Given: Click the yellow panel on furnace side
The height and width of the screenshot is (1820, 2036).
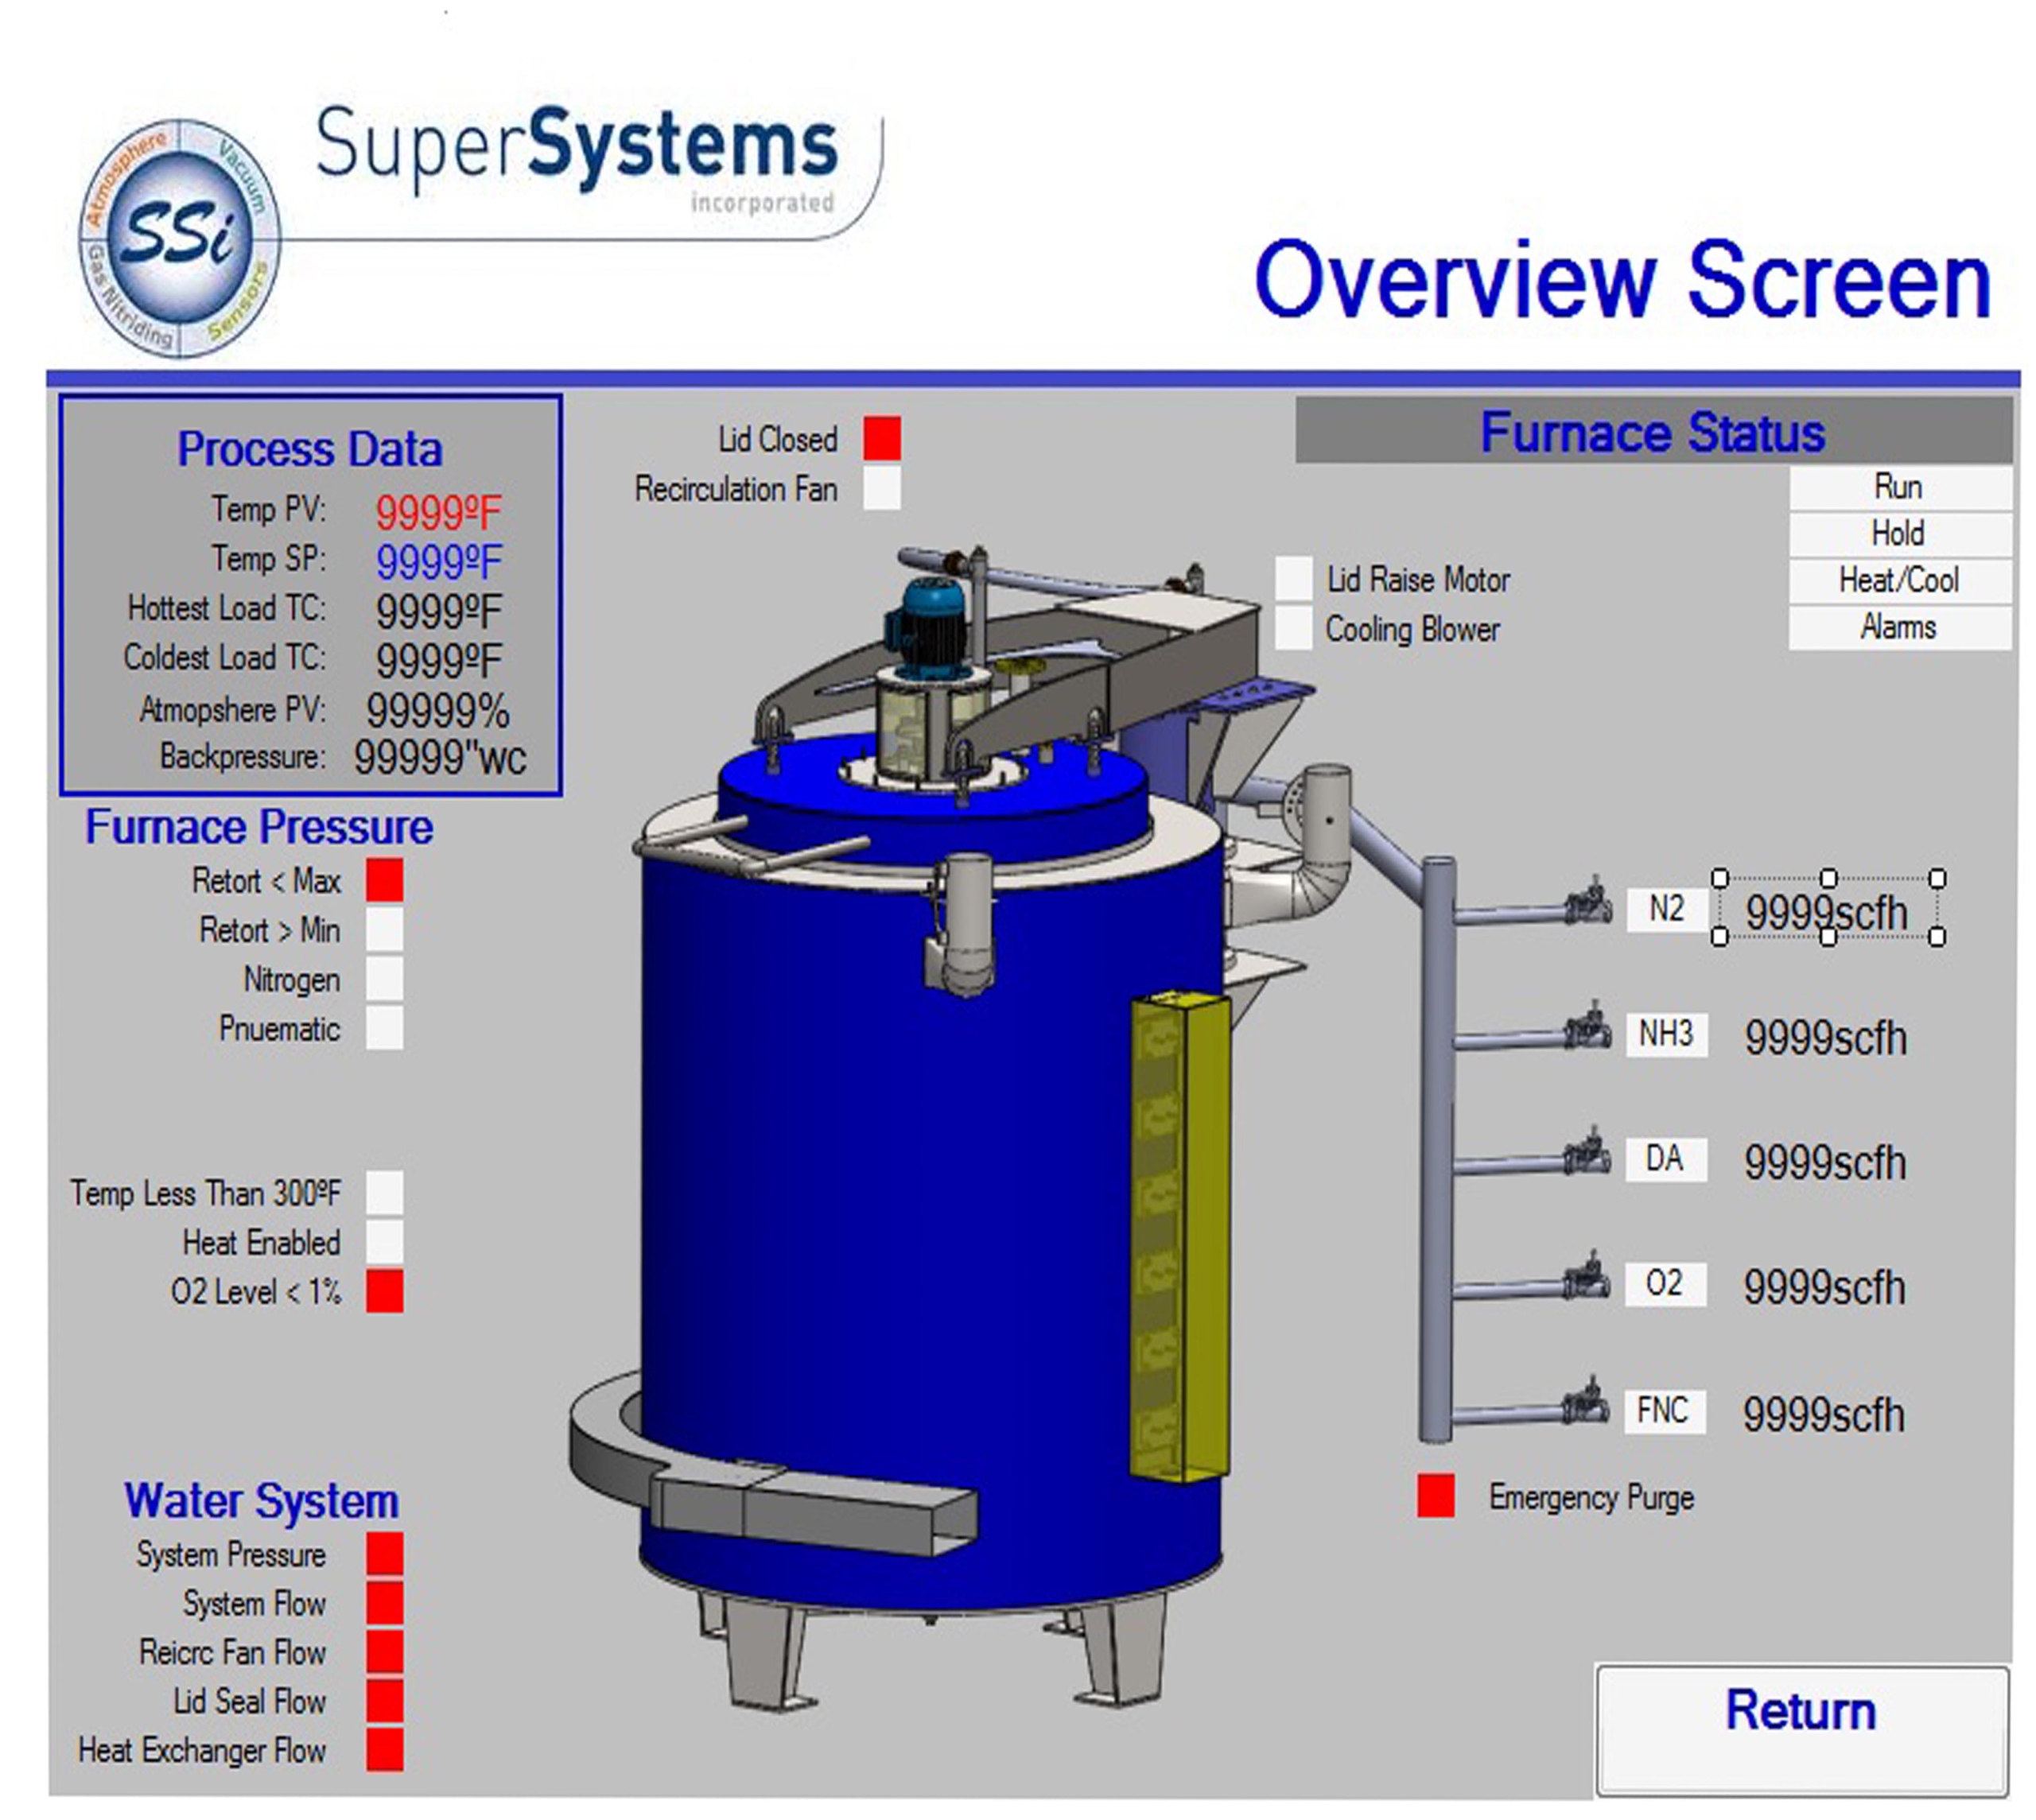Looking at the screenshot, I should 1180,1238.
